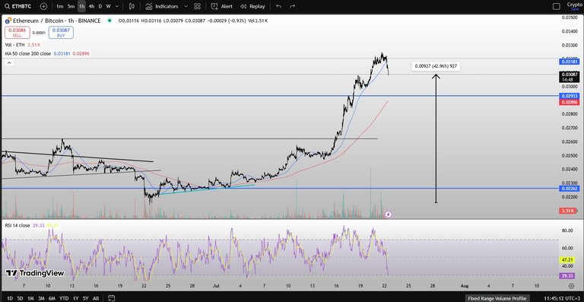584x302 pixels.
Task: Click the 0.02262 horizontal line price label
Action: click(569, 189)
